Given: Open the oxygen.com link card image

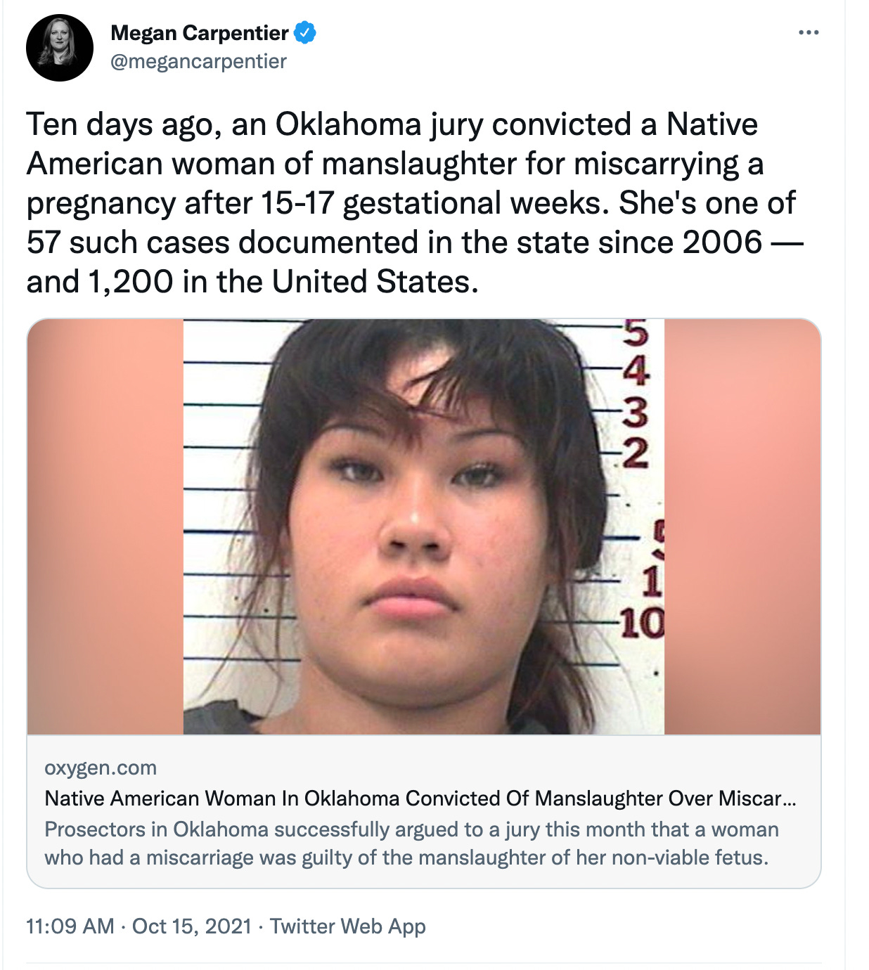Looking at the screenshot, I should 424,526.
